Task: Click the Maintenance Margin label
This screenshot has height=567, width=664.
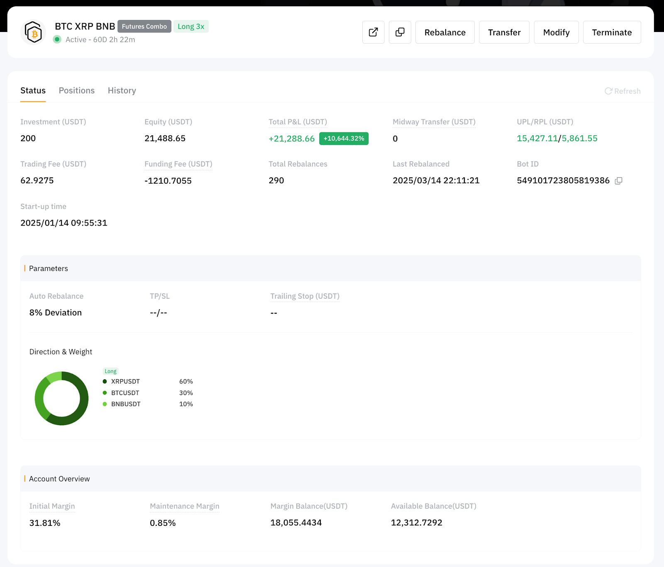Action: (184, 506)
